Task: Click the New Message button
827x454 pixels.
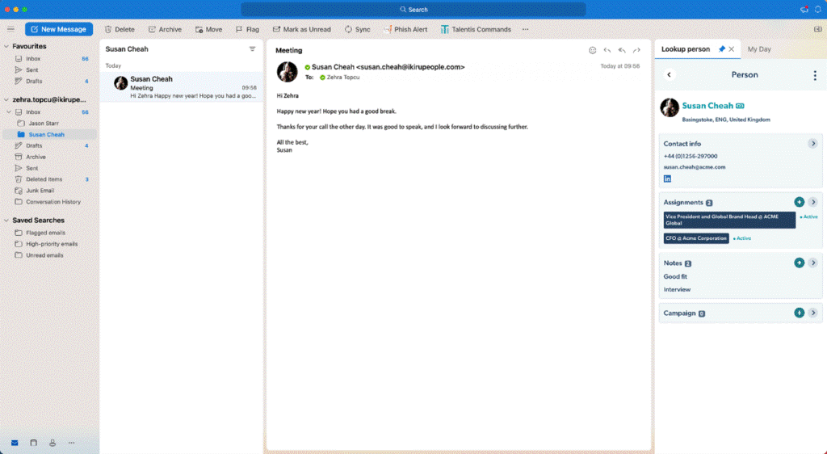Action: (59, 29)
